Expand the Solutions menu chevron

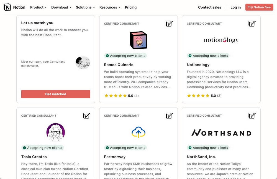coord(93,7)
